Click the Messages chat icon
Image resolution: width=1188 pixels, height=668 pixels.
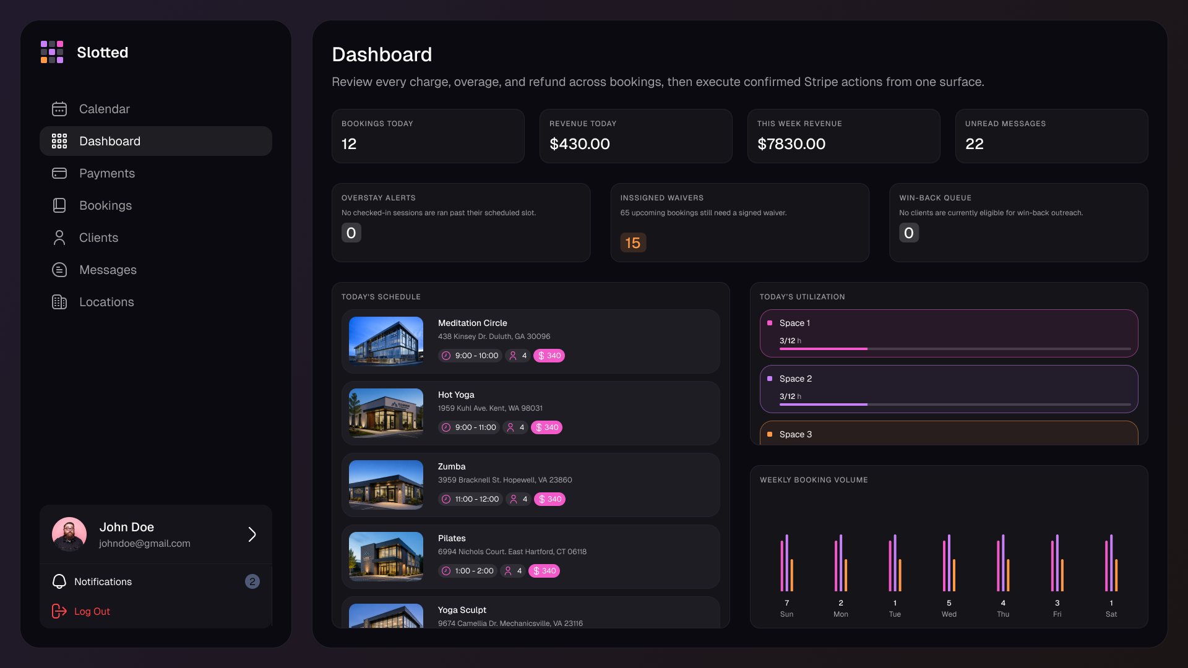tap(59, 270)
